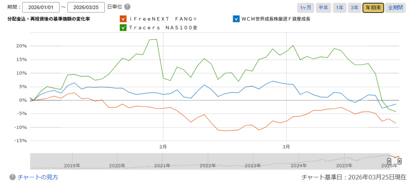Show the 3年 period view

tap(354, 7)
